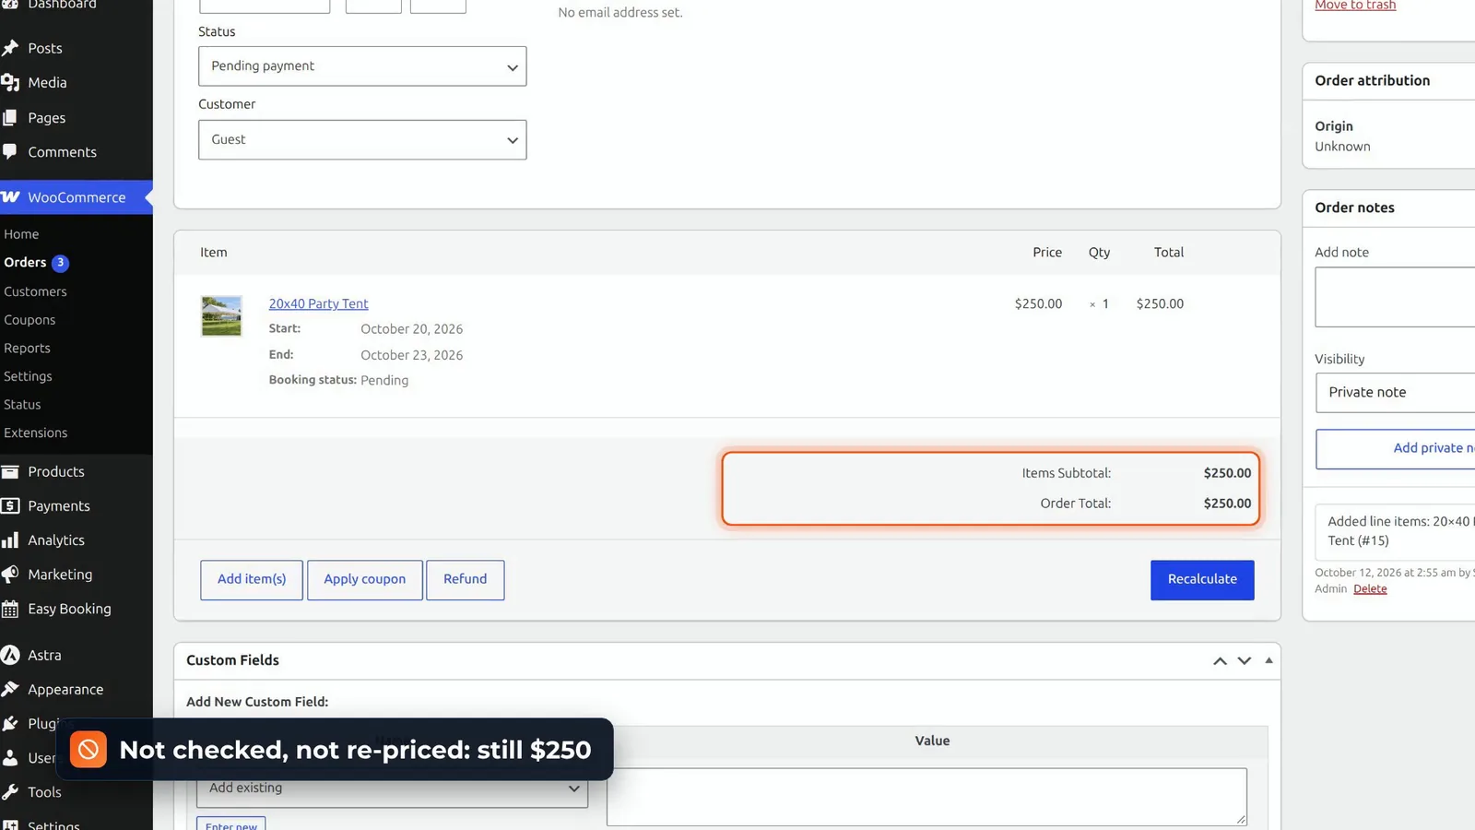Open Coupons submenu item

pos(29,320)
